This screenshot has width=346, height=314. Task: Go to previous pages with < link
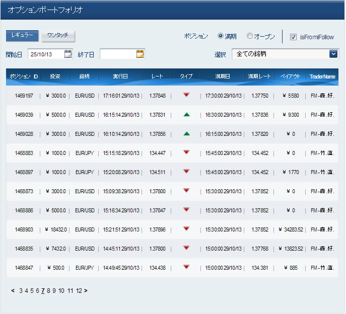(x=13, y=291)
